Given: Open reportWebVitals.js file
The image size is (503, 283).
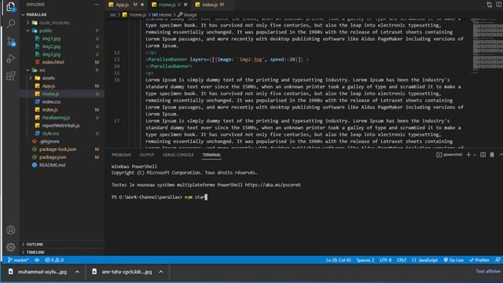Looking at the screenshot, I should pyautogui.click(x=61, y=126).
